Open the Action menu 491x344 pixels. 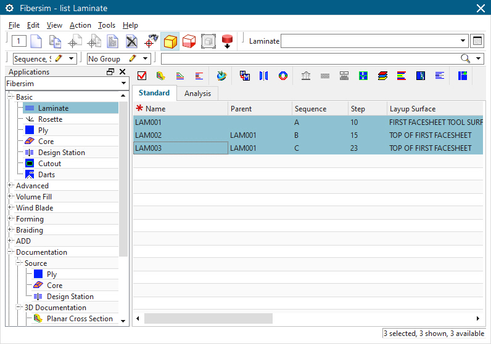pyautogui.click(x=80, y=25)
